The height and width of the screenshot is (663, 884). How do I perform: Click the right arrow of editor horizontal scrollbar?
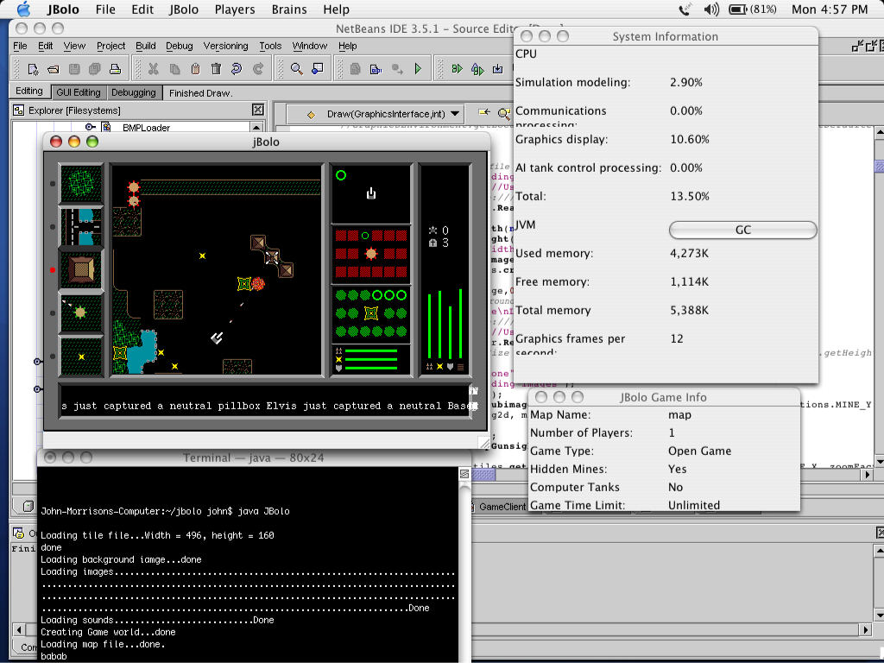coord(868,474)
